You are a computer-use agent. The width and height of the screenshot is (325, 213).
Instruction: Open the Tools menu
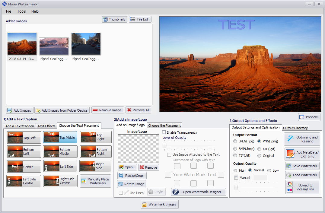[21, 11]
